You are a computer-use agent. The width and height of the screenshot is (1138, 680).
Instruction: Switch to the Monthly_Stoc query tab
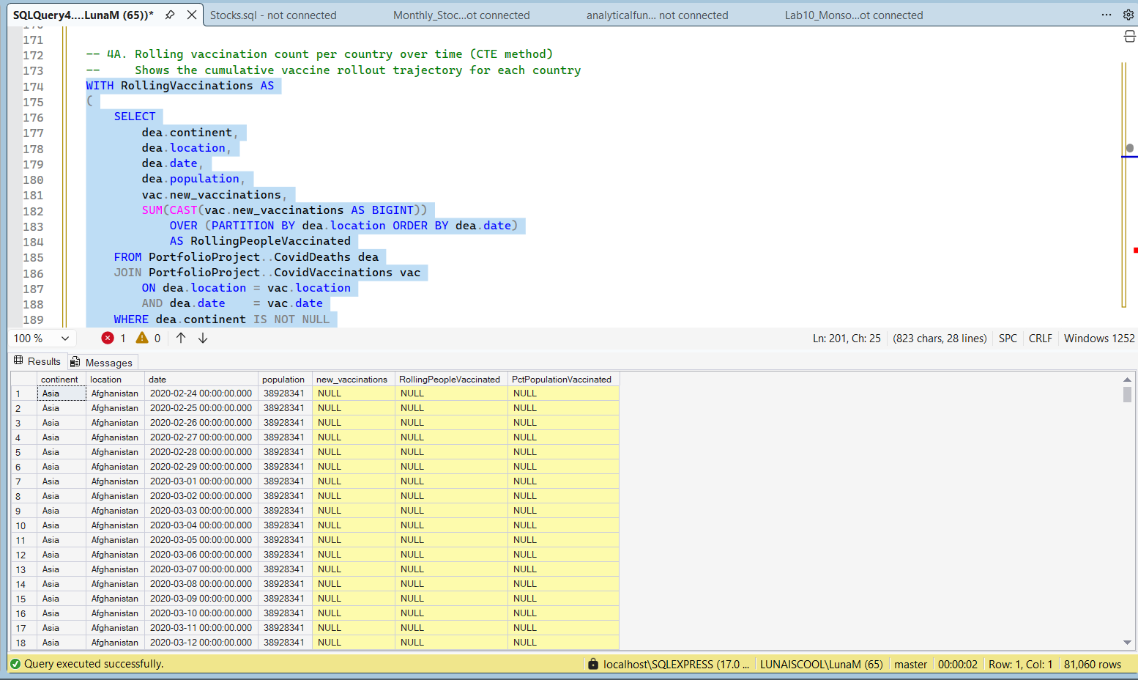[x=461, y=15]
